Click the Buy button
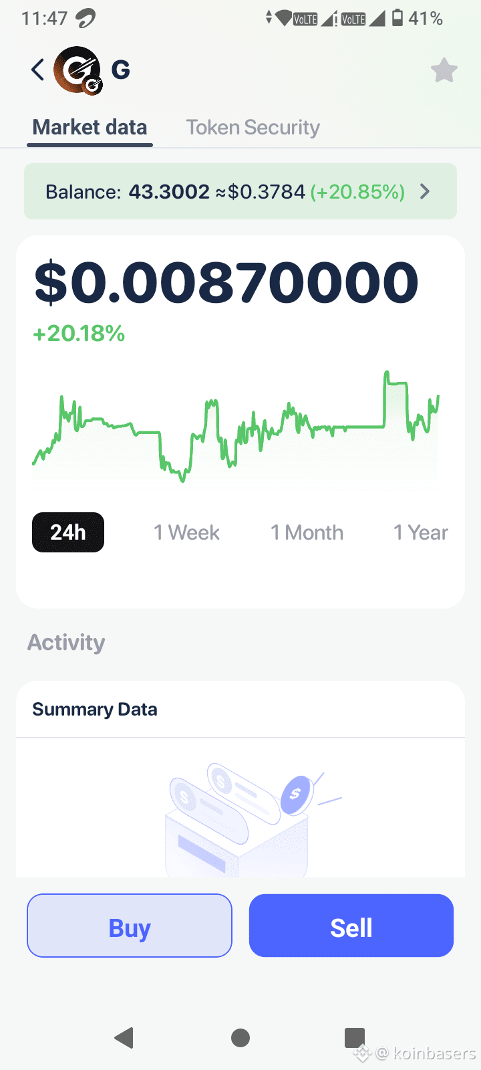Viewport: 481px width, 1070px height. 130,926
